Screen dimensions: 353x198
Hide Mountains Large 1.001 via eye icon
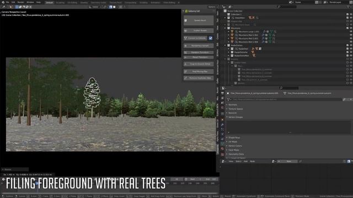[x=351, y=32]
